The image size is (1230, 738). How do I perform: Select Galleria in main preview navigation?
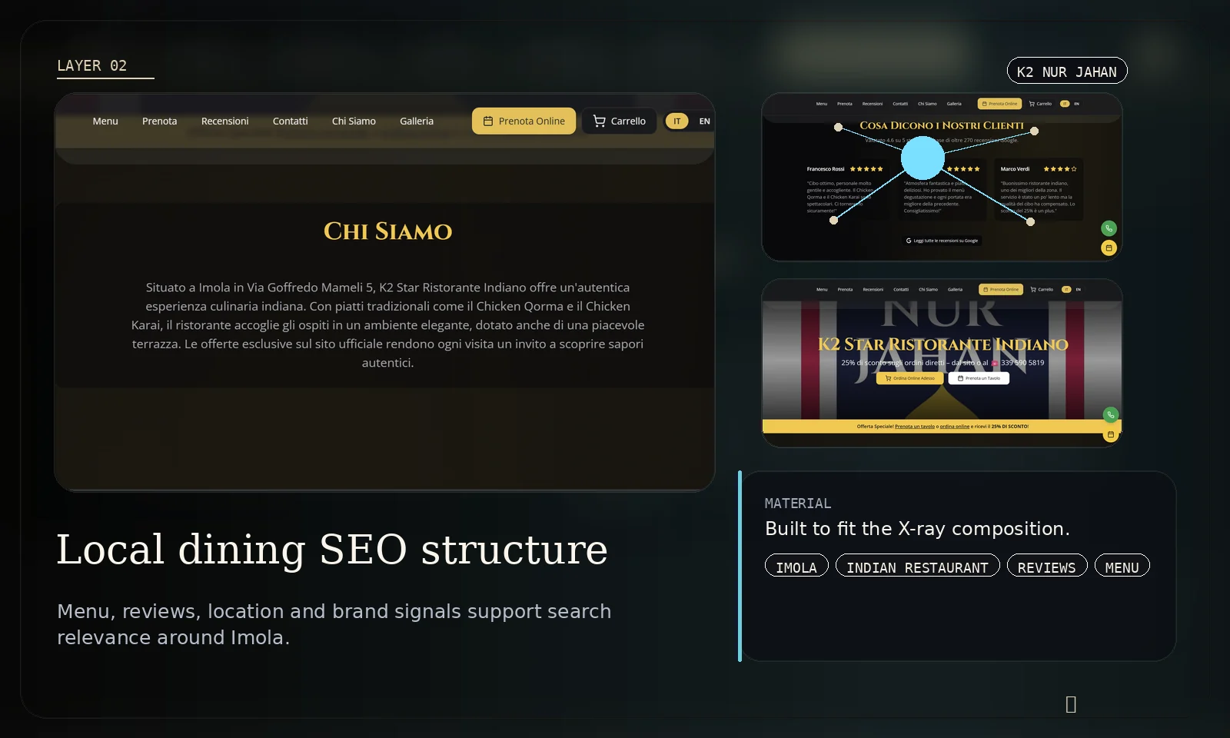(417, 121)
